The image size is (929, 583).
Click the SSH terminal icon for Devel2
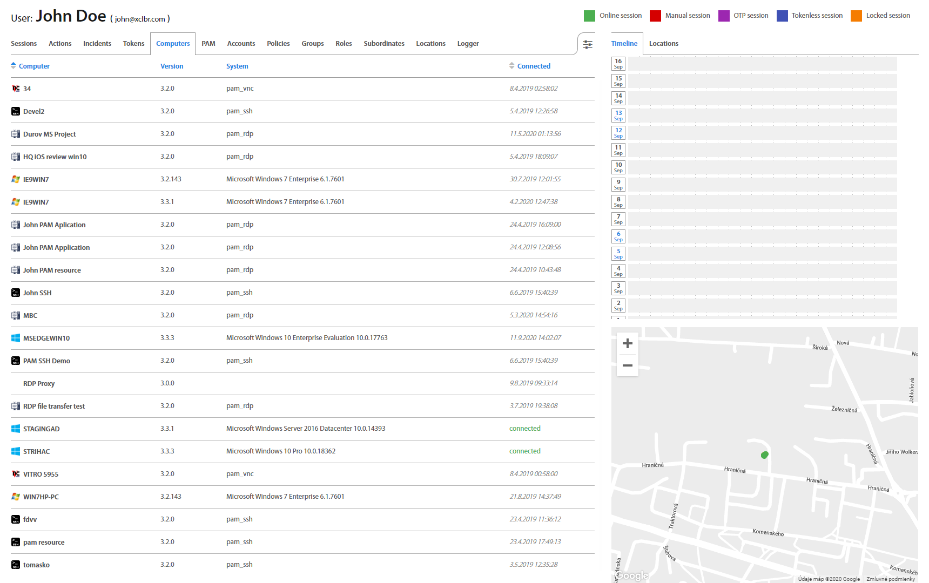[16, 111]
